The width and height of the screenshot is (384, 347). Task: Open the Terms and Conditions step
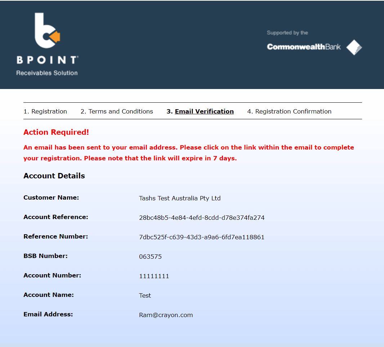coord(116,111)
